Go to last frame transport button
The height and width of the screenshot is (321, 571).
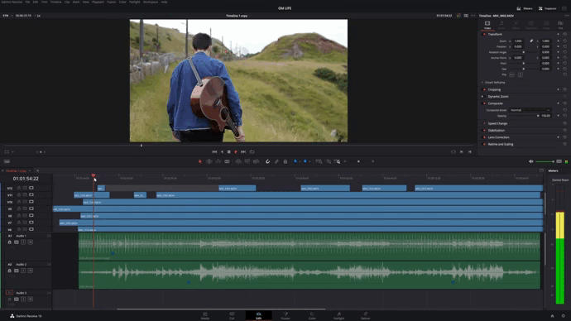(x=243, y=151)
